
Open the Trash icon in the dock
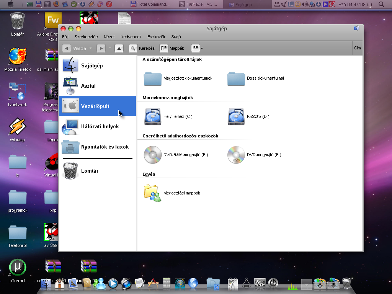pos(346,284)
